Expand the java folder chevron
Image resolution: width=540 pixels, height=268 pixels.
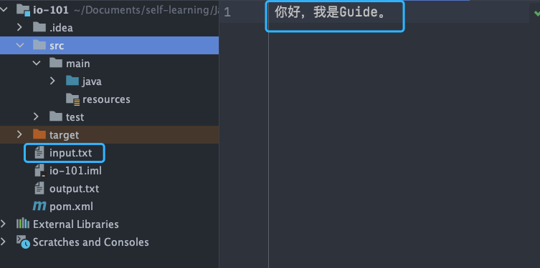52,81
